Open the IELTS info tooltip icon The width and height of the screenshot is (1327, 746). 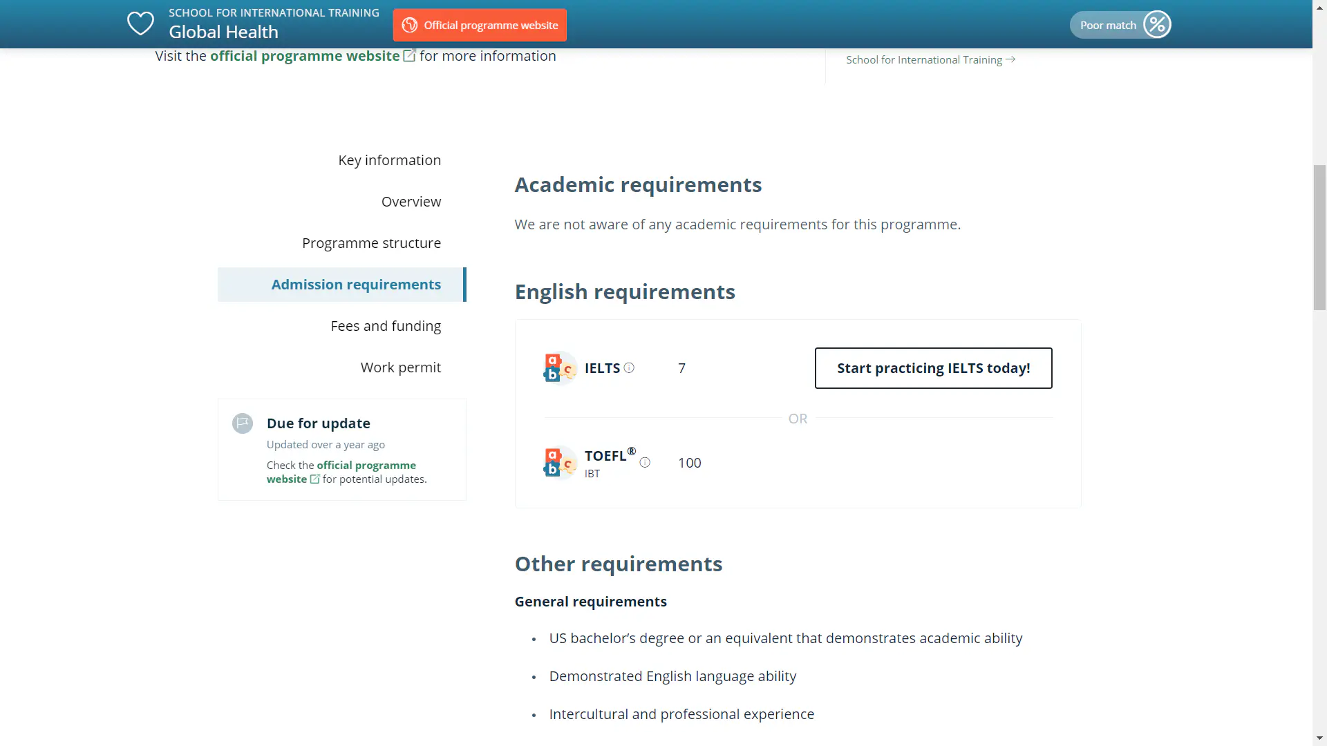(630, 368)
